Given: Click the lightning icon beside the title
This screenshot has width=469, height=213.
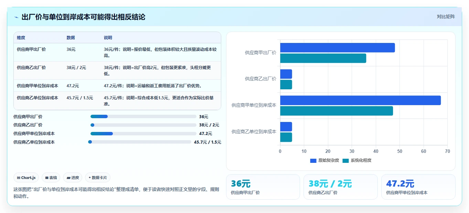Looking at the screenshot, I should pyautogui.click(x=16, y=17).
